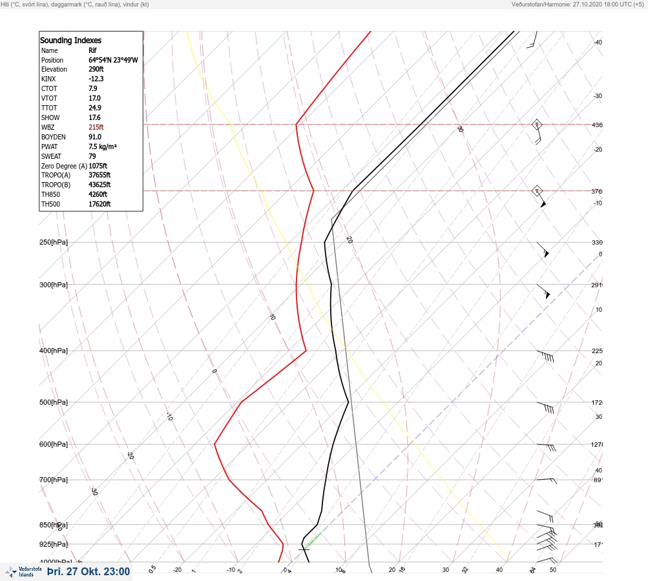Click the '250[hPa]' pressure label
648x581 pixels.
54,242
